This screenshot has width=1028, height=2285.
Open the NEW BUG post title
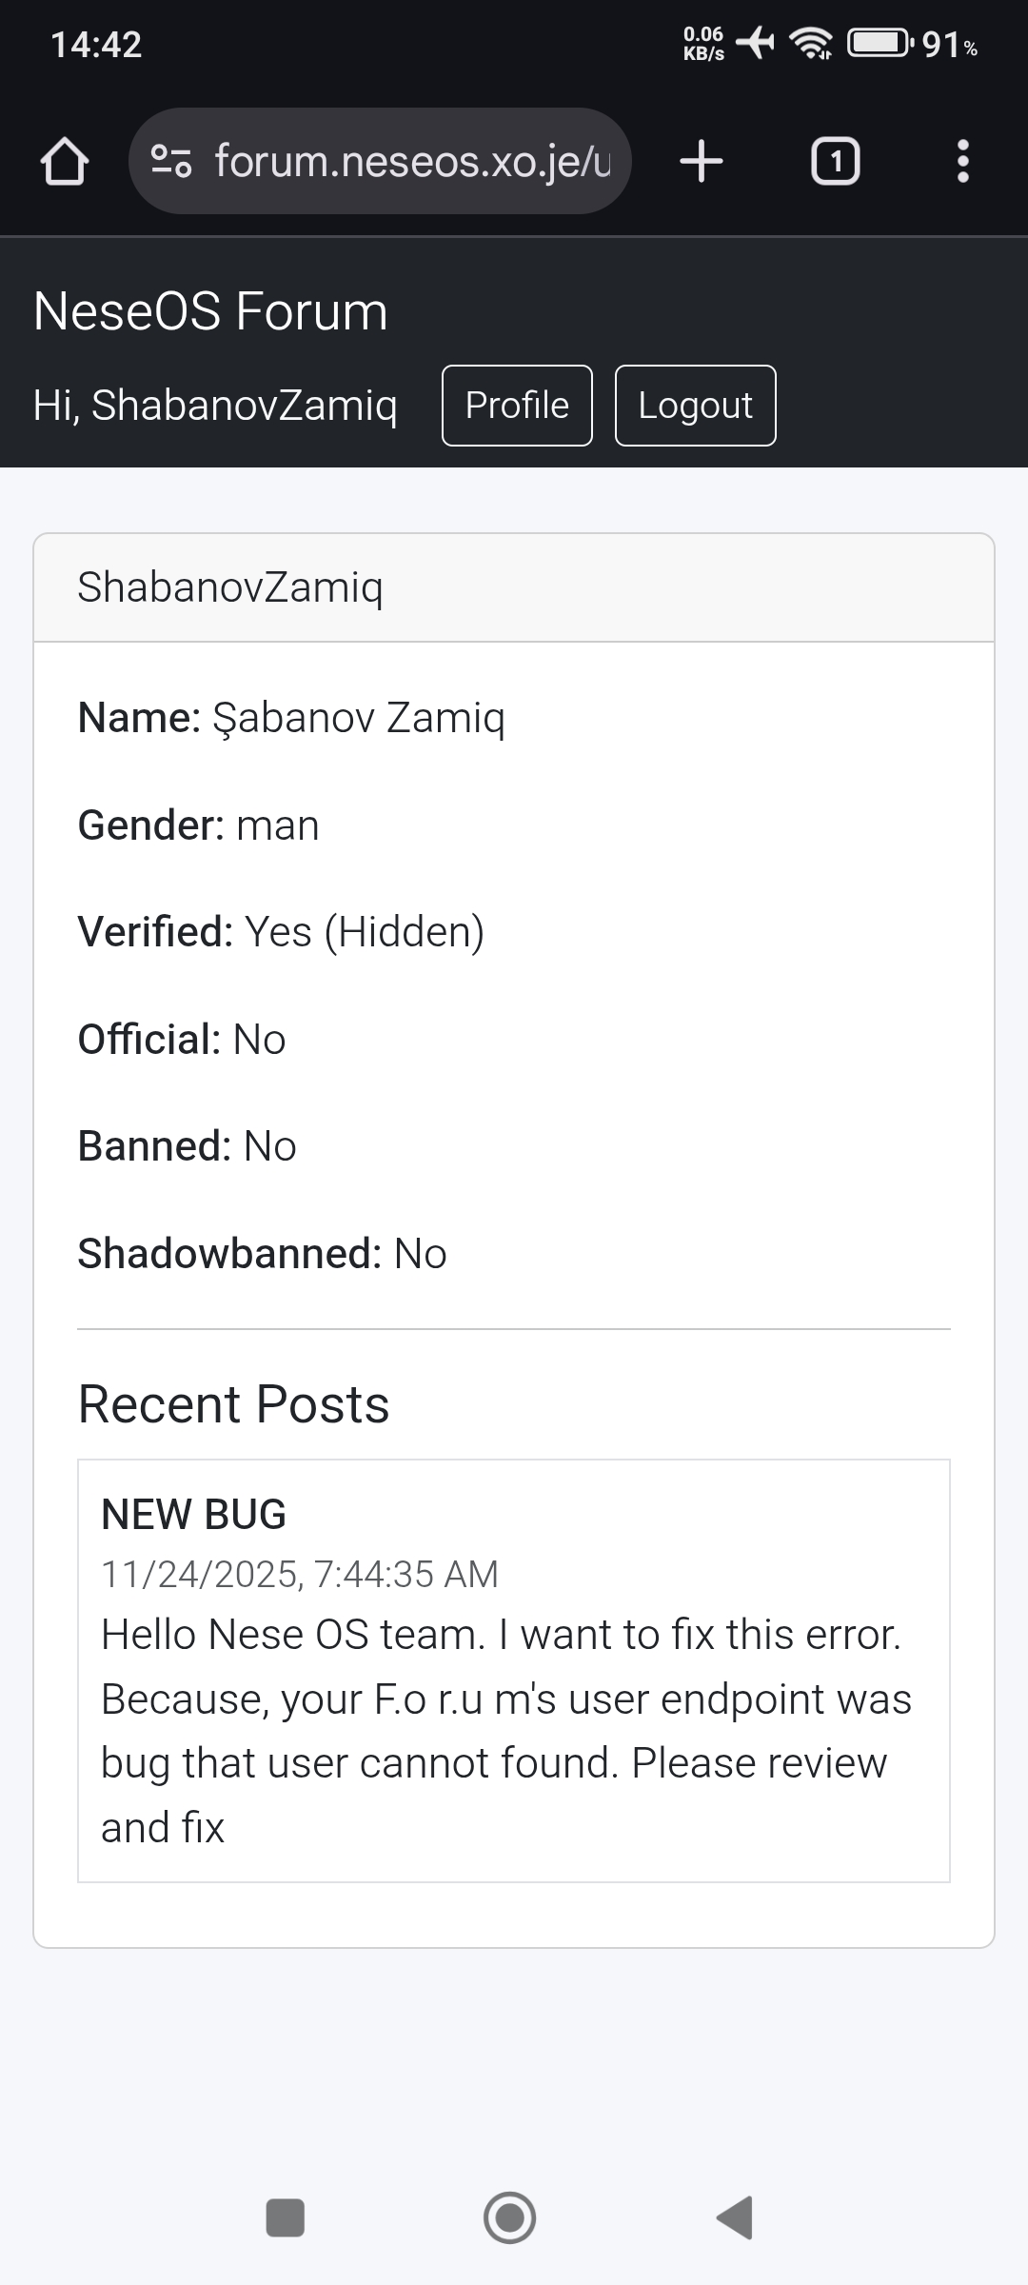(193, 1514)
